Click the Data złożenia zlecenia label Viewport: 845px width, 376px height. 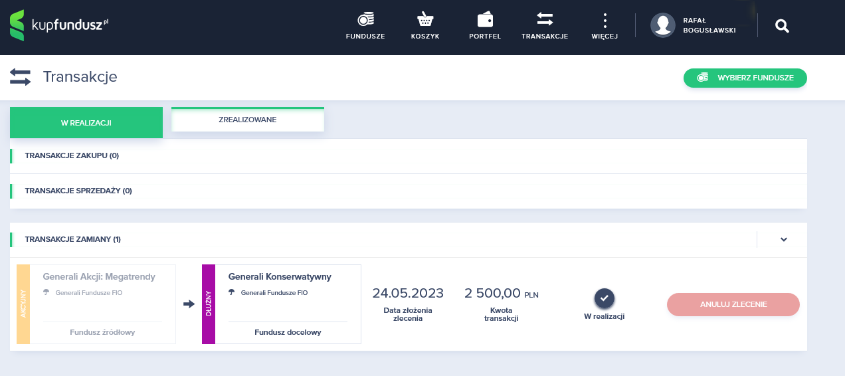click(x=408, y=314)
